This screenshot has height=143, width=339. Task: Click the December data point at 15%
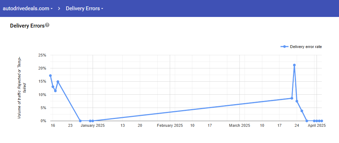tap(58, 82)
